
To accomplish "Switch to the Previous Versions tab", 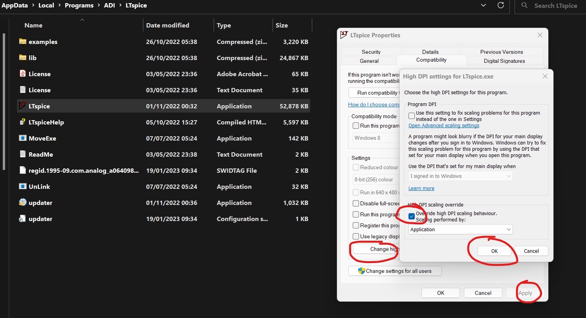I will 502,52.
